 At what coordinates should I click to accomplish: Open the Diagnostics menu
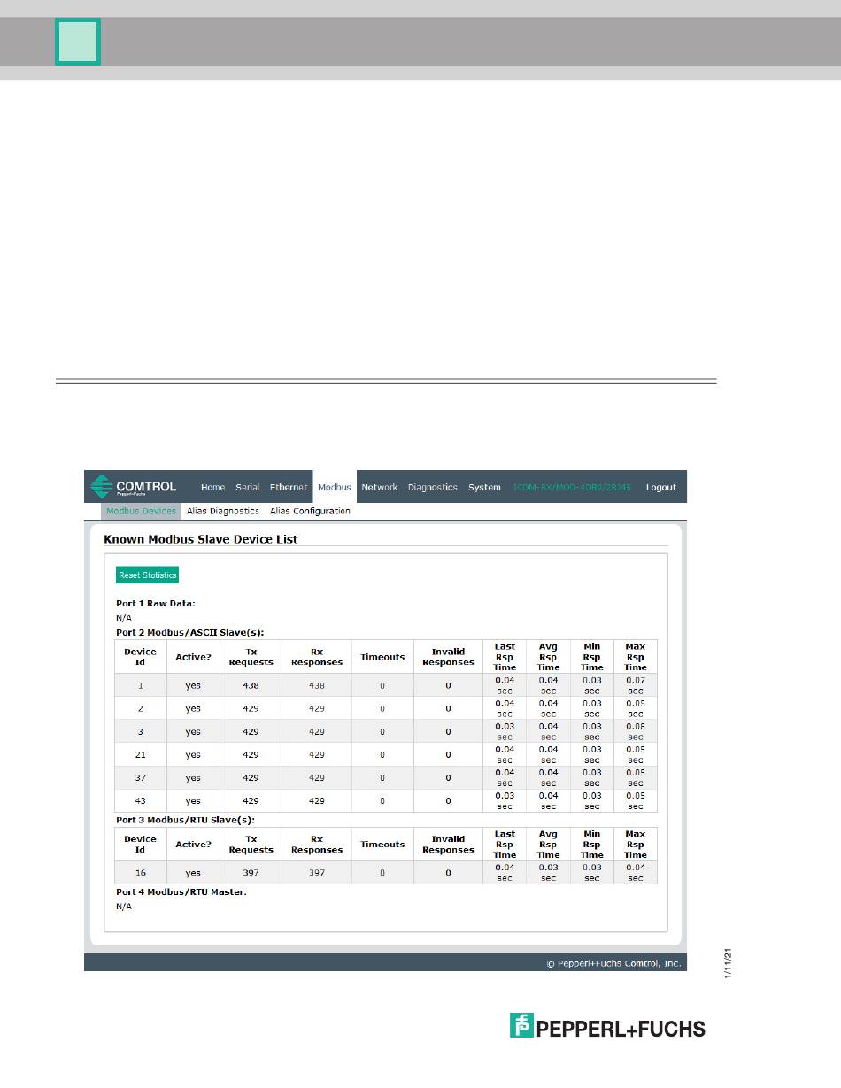433,487
